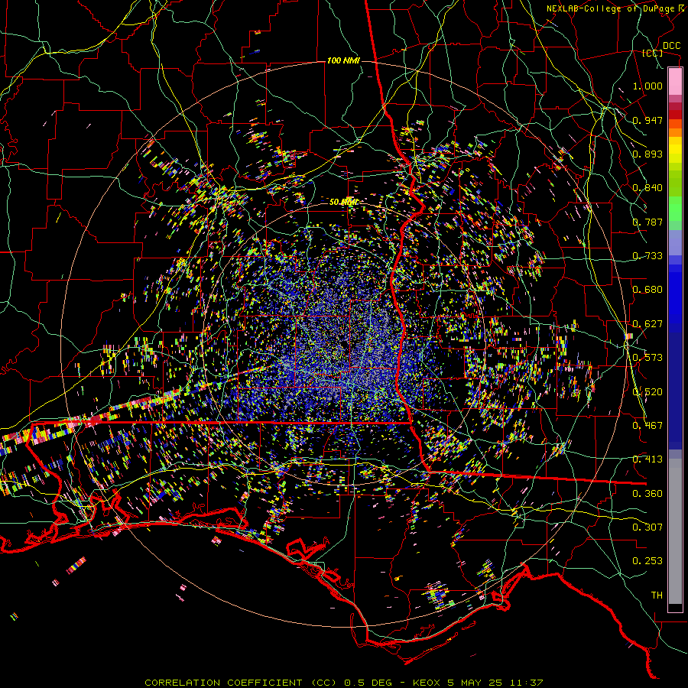This screenshot has height=688, width=688.
Task: Click the red segment of color bar
Action: click(675, 114)
